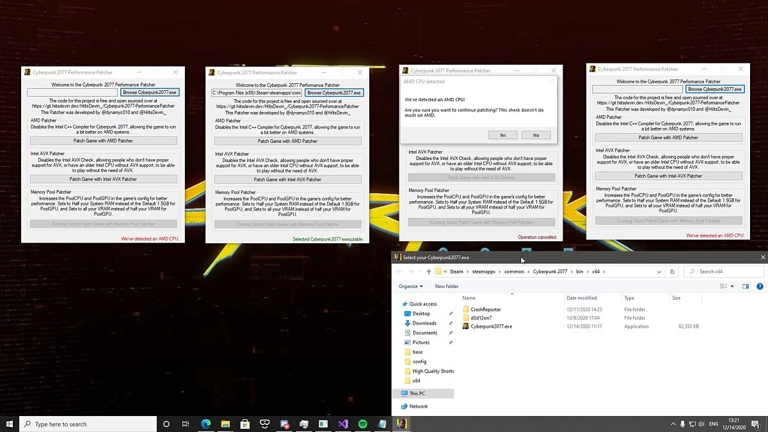768x432 pixels.
Task: Expand the Organize dropdown menu
Action: coord(410,286)
